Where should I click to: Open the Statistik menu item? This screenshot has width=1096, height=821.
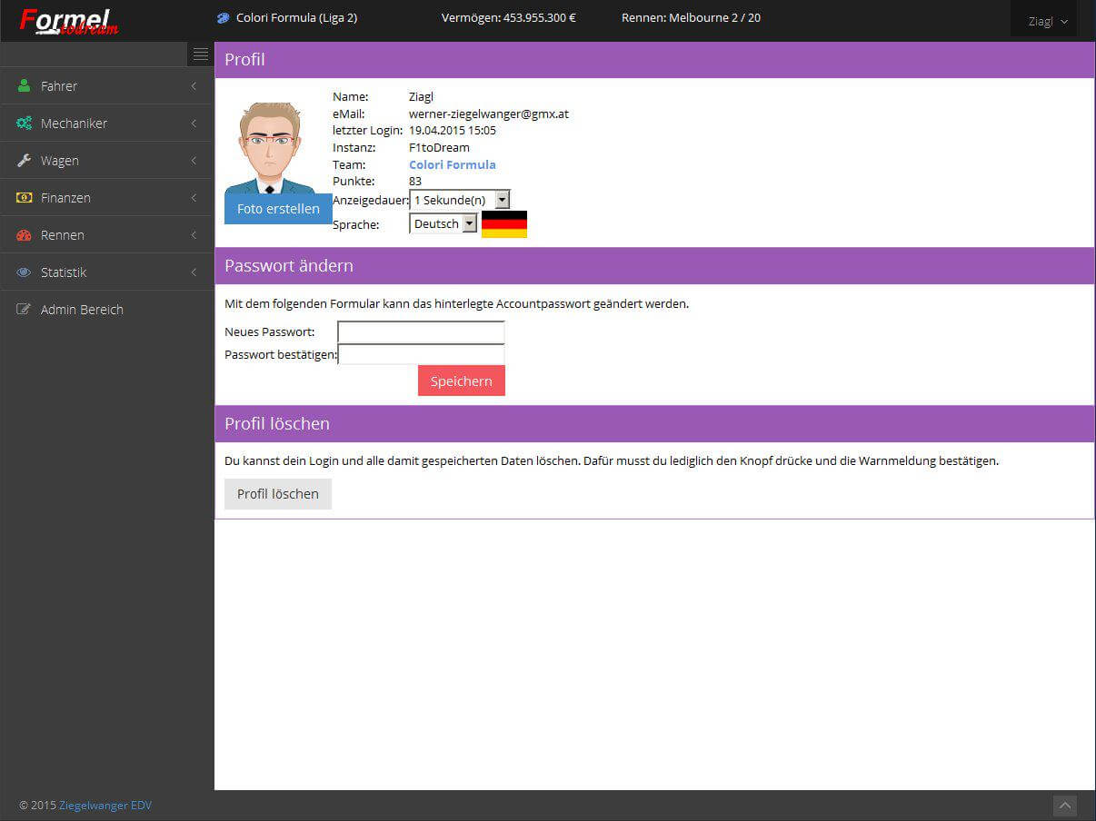pyautogui.click(x=106, y=272)
